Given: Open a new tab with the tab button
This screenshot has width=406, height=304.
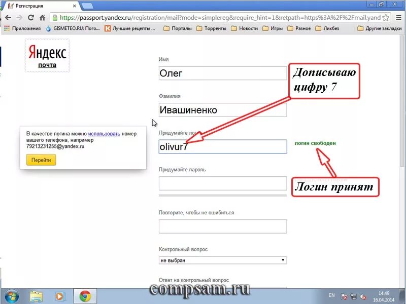Looking at the screenshot, I should [x=87, y=6].
